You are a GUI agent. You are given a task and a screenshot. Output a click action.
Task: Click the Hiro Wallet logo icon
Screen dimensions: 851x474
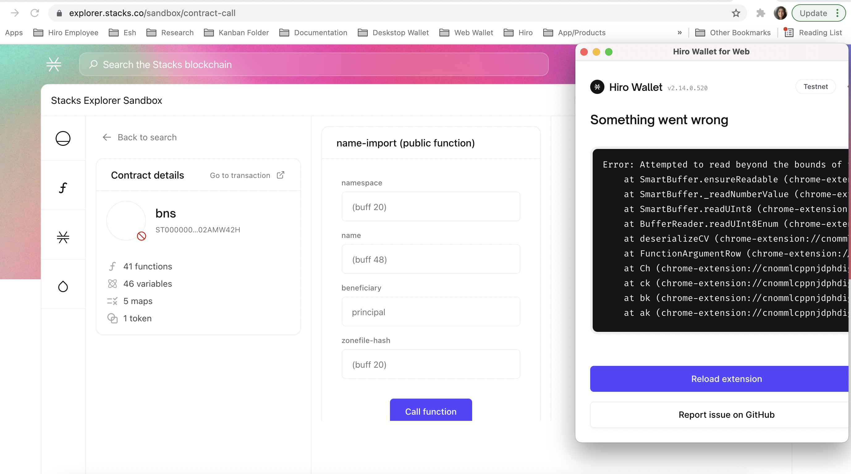tap(597, 87)
